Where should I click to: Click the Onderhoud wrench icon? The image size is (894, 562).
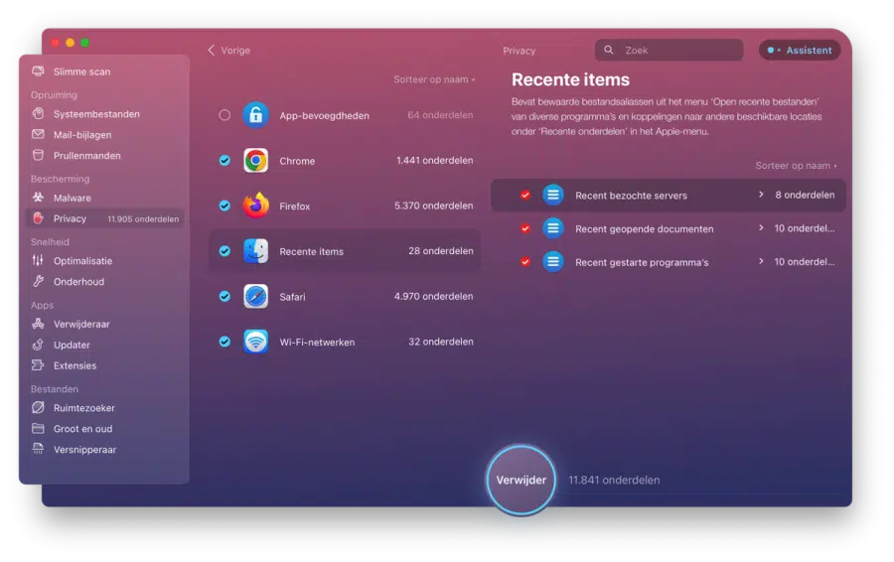pyautogui.click(x=38, y=281)
